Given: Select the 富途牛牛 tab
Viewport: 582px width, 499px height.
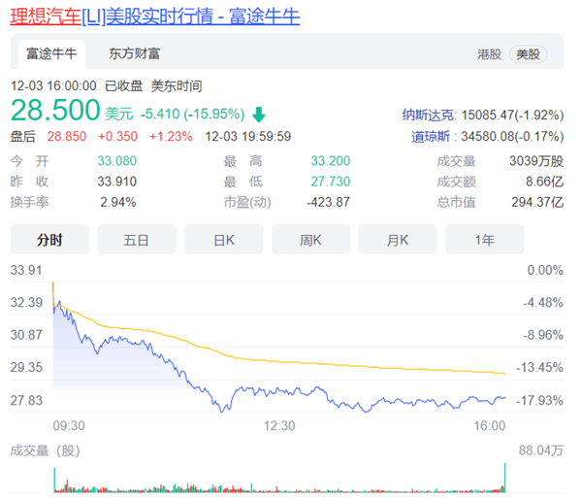Looking at the screenshot, I should pos(51,53).
